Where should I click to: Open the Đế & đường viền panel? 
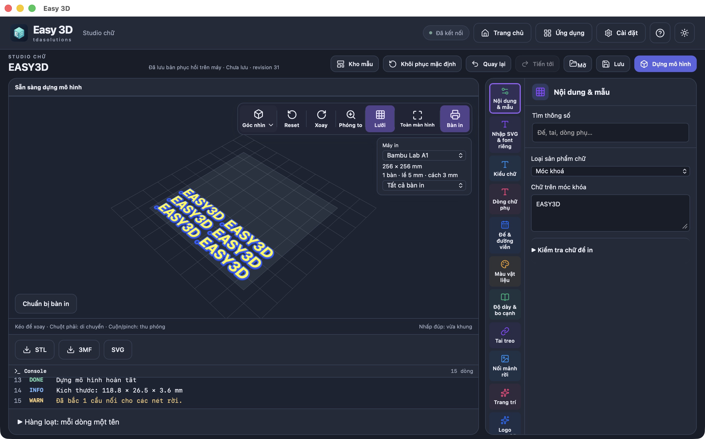tap(504, 235)
